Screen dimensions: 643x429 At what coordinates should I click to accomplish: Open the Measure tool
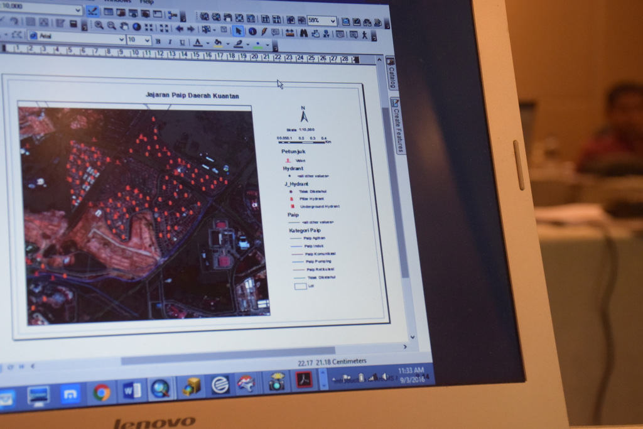(289, 33)
